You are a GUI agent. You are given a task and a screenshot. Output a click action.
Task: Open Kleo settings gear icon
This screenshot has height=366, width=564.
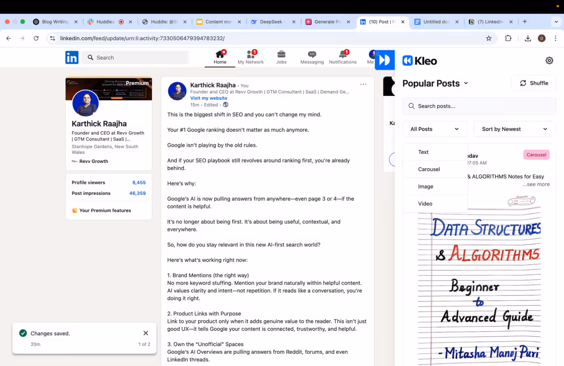click(x=549, y=61)
